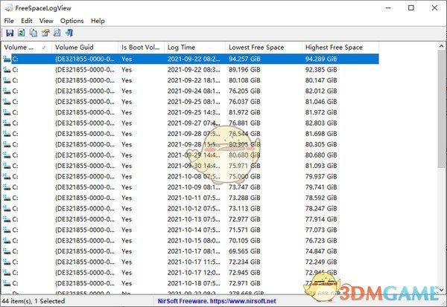Open the View menu
The width and height of the screenshot is (447, 307).
(46, 21)
